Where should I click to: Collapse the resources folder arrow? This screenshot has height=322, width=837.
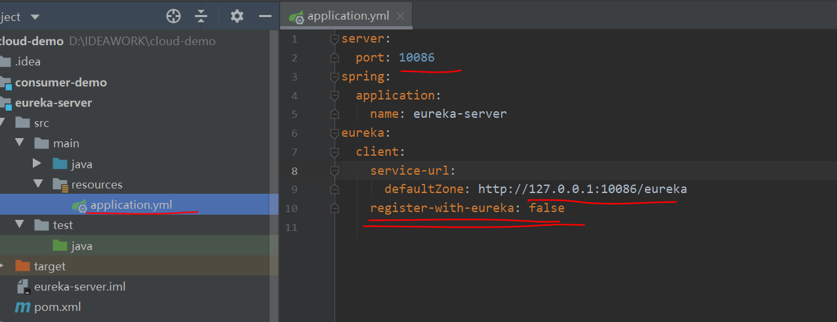[37, 184]
